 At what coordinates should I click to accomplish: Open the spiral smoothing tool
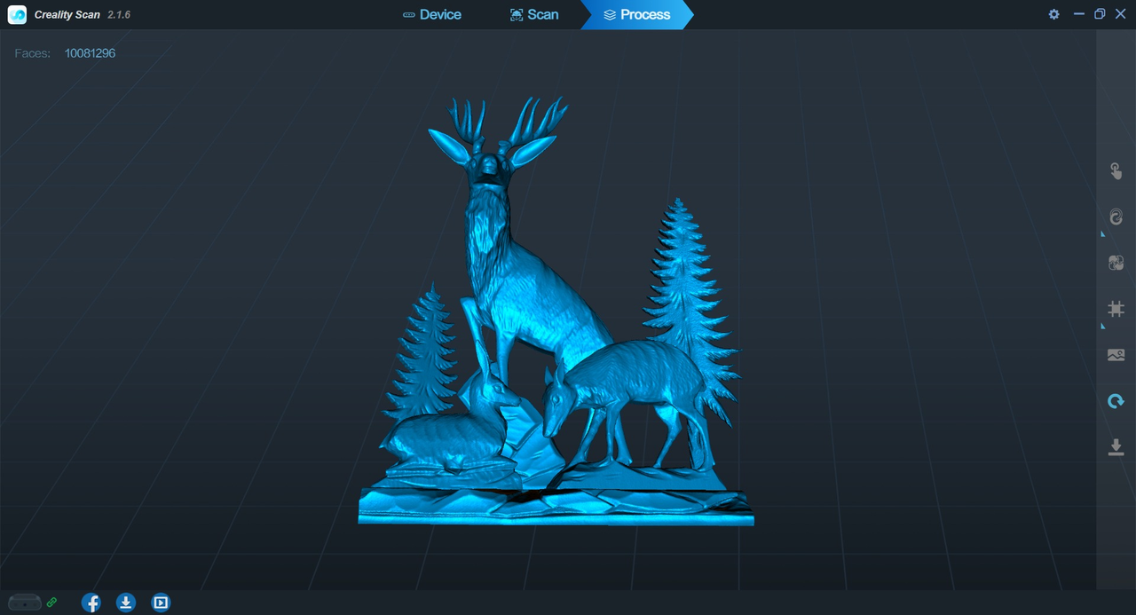click(1116, 217)
